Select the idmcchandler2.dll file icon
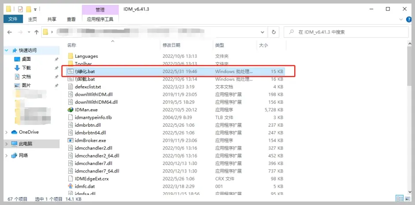Screen dimensions: 415x205 click(x=70, y=148)
